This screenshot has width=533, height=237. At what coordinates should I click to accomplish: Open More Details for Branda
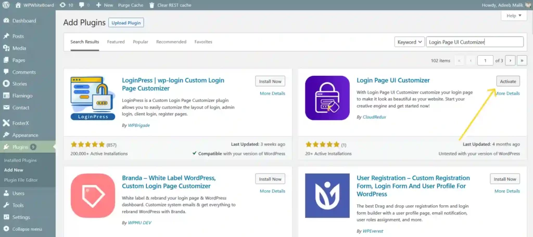click(272, 191)
